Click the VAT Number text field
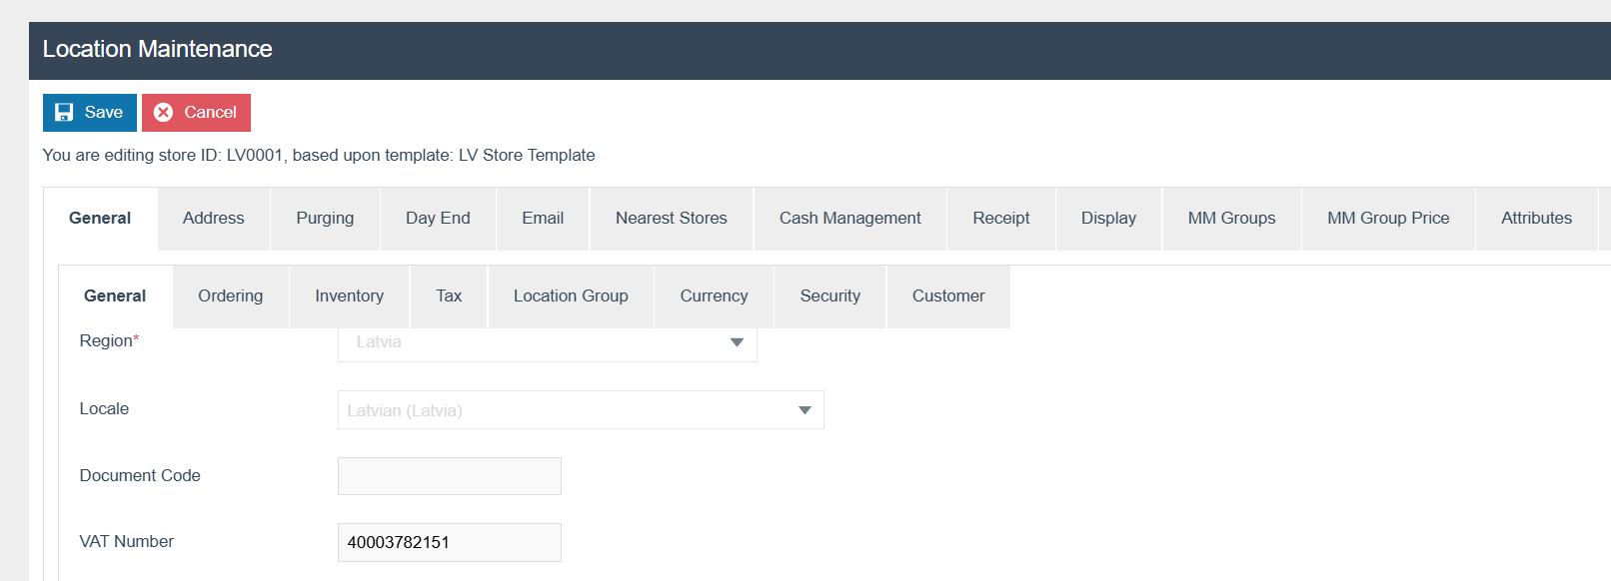 tap(449, 542)
